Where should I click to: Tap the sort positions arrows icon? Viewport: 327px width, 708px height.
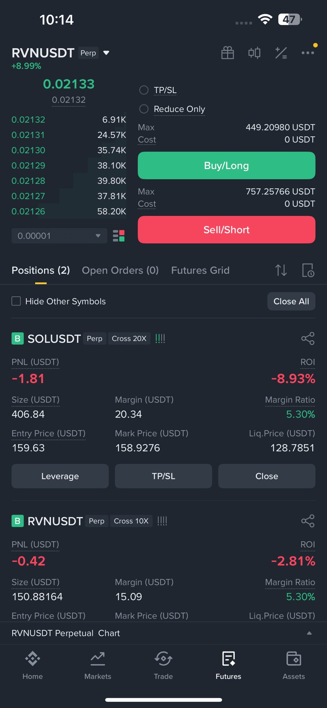[281, 270]
